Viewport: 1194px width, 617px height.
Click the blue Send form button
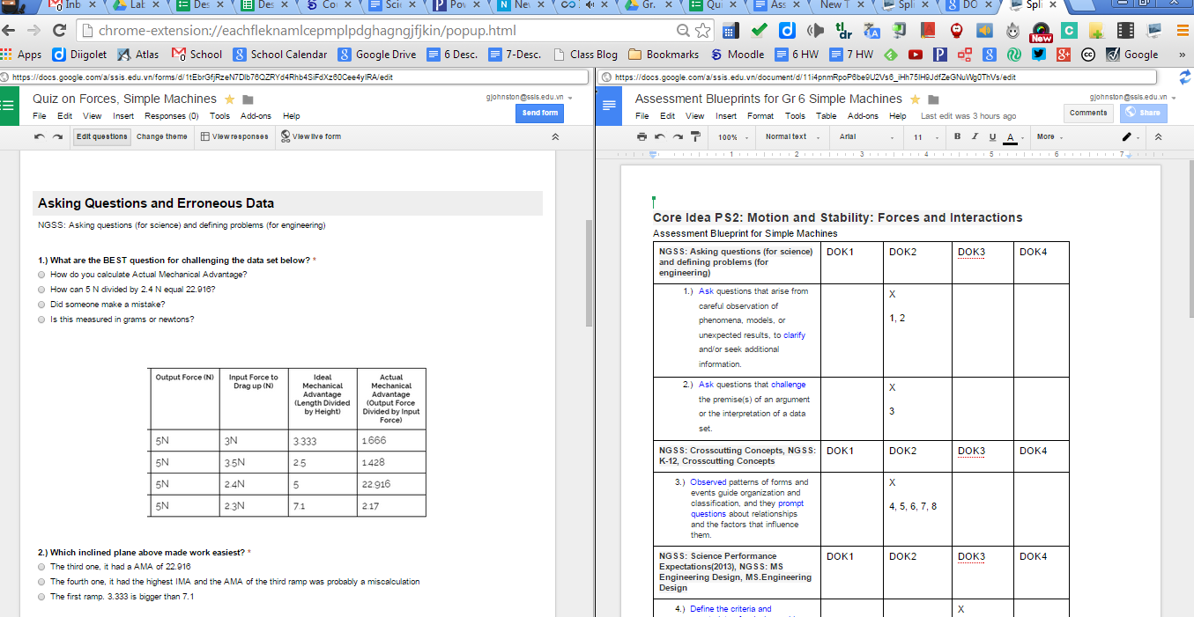click(x=538, y=113)
